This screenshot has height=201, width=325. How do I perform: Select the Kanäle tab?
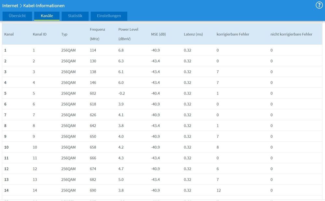coord(47,16)
